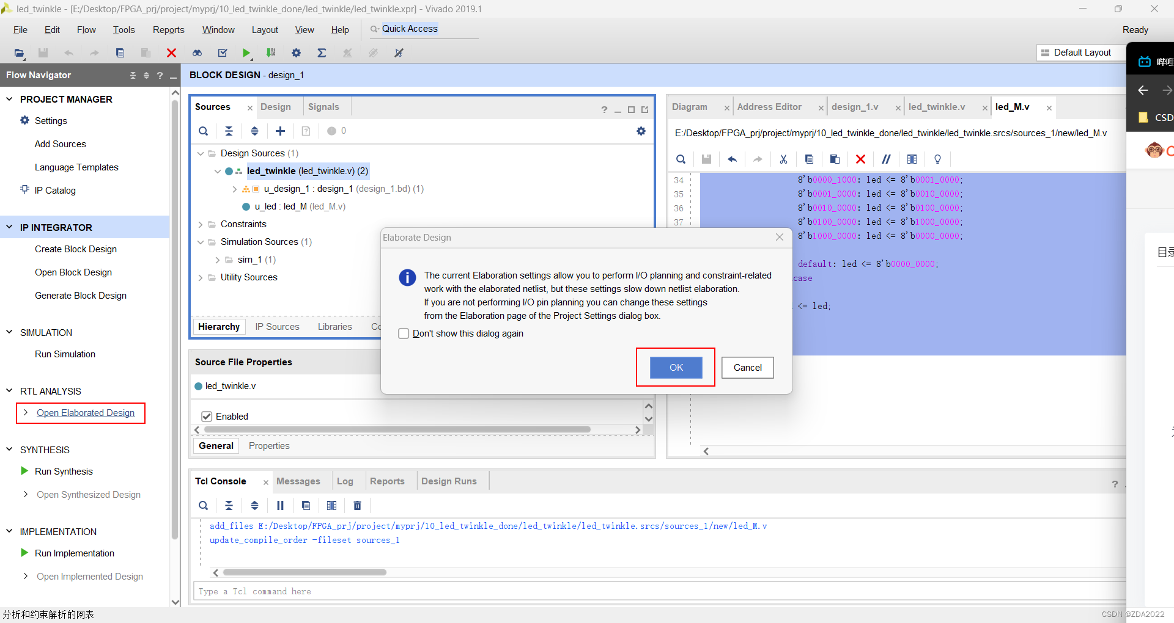Select u_led : led_M in hierarchy
The image size is (1174, 623).
(x=300, y=206)
